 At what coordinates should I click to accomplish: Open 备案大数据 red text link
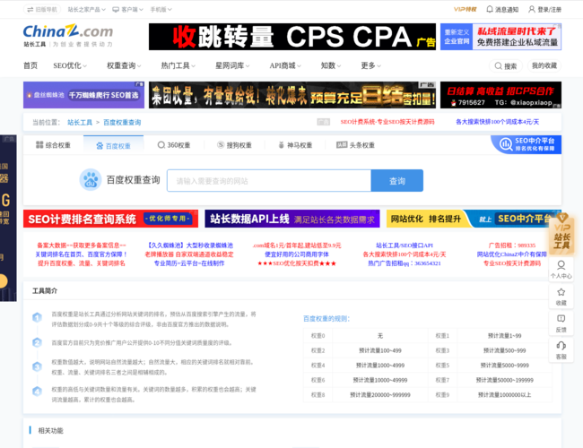point(82,246)
